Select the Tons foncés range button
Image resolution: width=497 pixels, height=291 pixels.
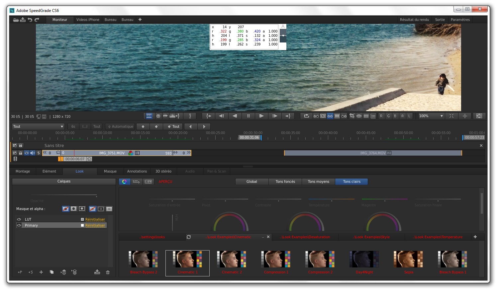click(285, 182)
